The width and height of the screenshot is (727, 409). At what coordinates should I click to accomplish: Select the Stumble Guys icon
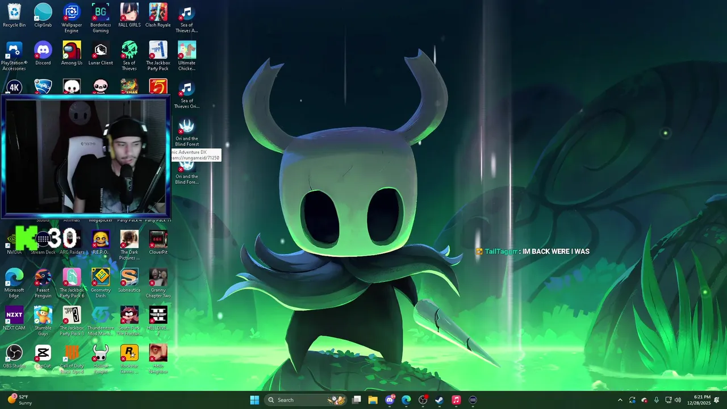pyautogui.click(x=43, y=321)
